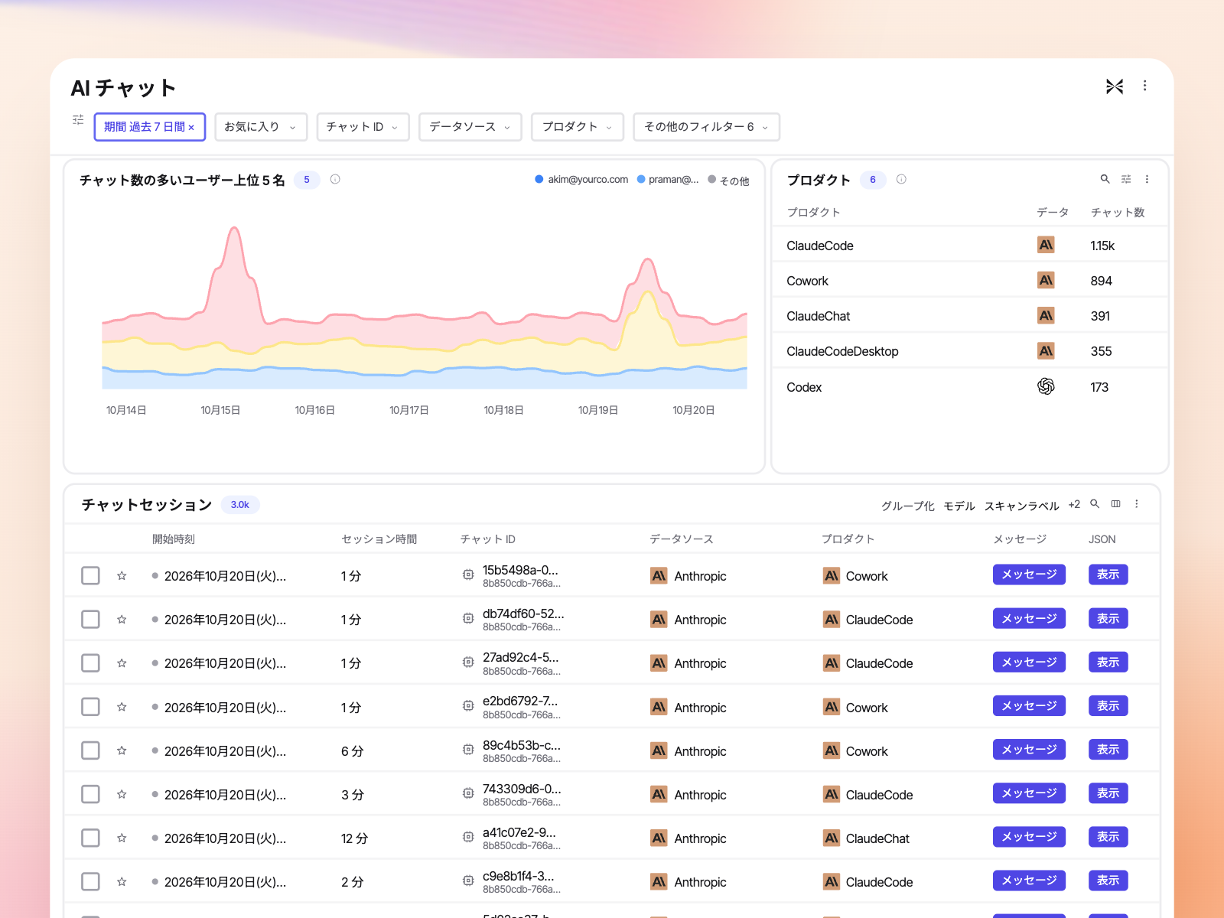Expand the プロダクト filter dropdown
Screen dimensions: 1224x918
[578, 127]
